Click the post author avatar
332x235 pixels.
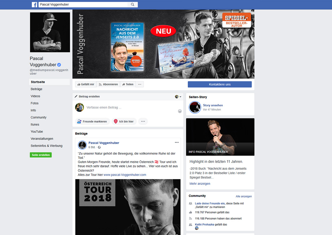(82, 145)
